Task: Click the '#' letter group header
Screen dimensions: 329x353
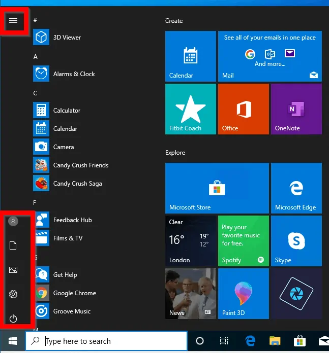Action: (35, 20)
